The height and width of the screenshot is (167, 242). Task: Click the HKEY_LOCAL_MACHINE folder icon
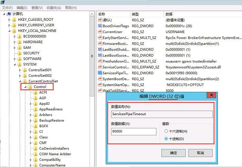point(14,31)
